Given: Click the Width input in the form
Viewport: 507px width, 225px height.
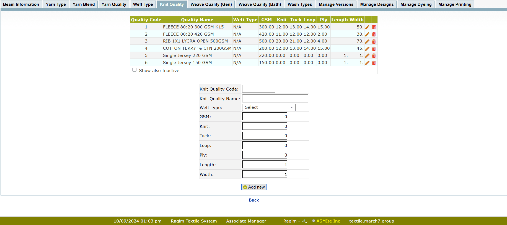Looking at the screenshot, I should click(x=265, y=174).
